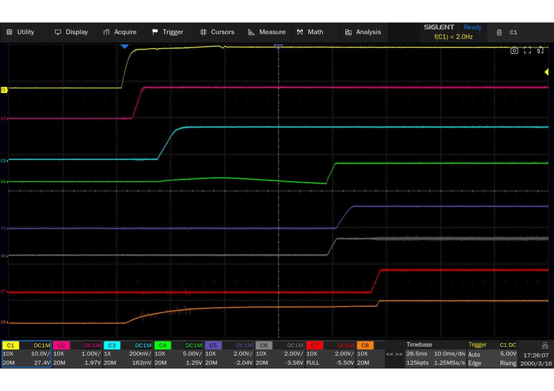Open the Timebase settings box
This screenshot has width=554, height=391.
[x=435, y=354]
